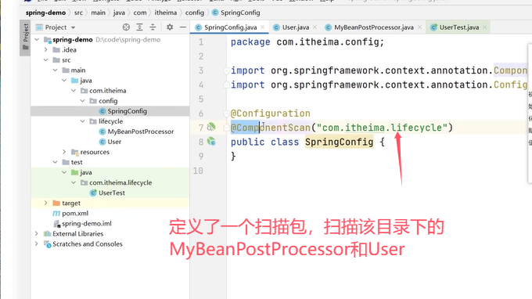Click spring-demo in the breadcrumb bar
The width and height of the screenshot is (532, 299).
pos(46,13)
